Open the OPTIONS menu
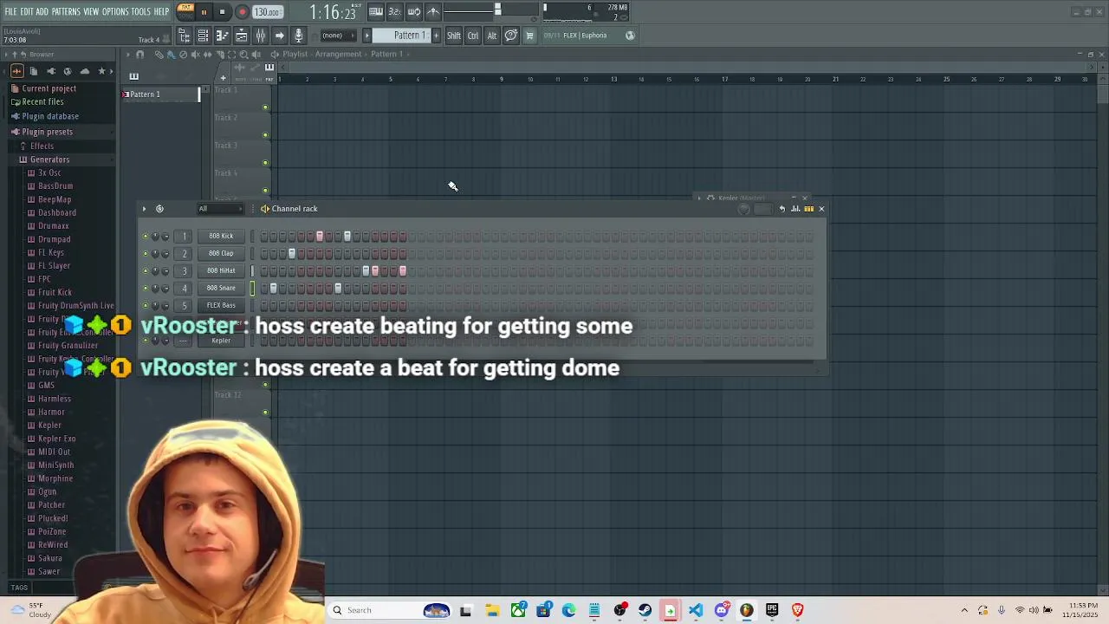1109x624 pixels. [115, 12]
